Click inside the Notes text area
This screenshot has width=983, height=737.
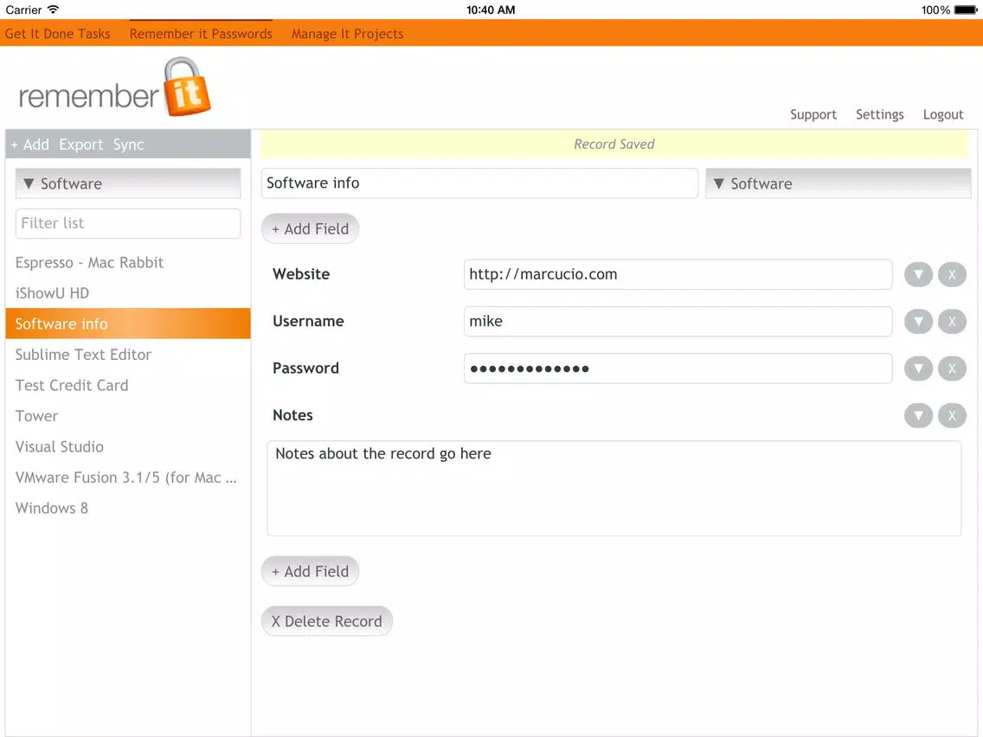pos(614,489)
